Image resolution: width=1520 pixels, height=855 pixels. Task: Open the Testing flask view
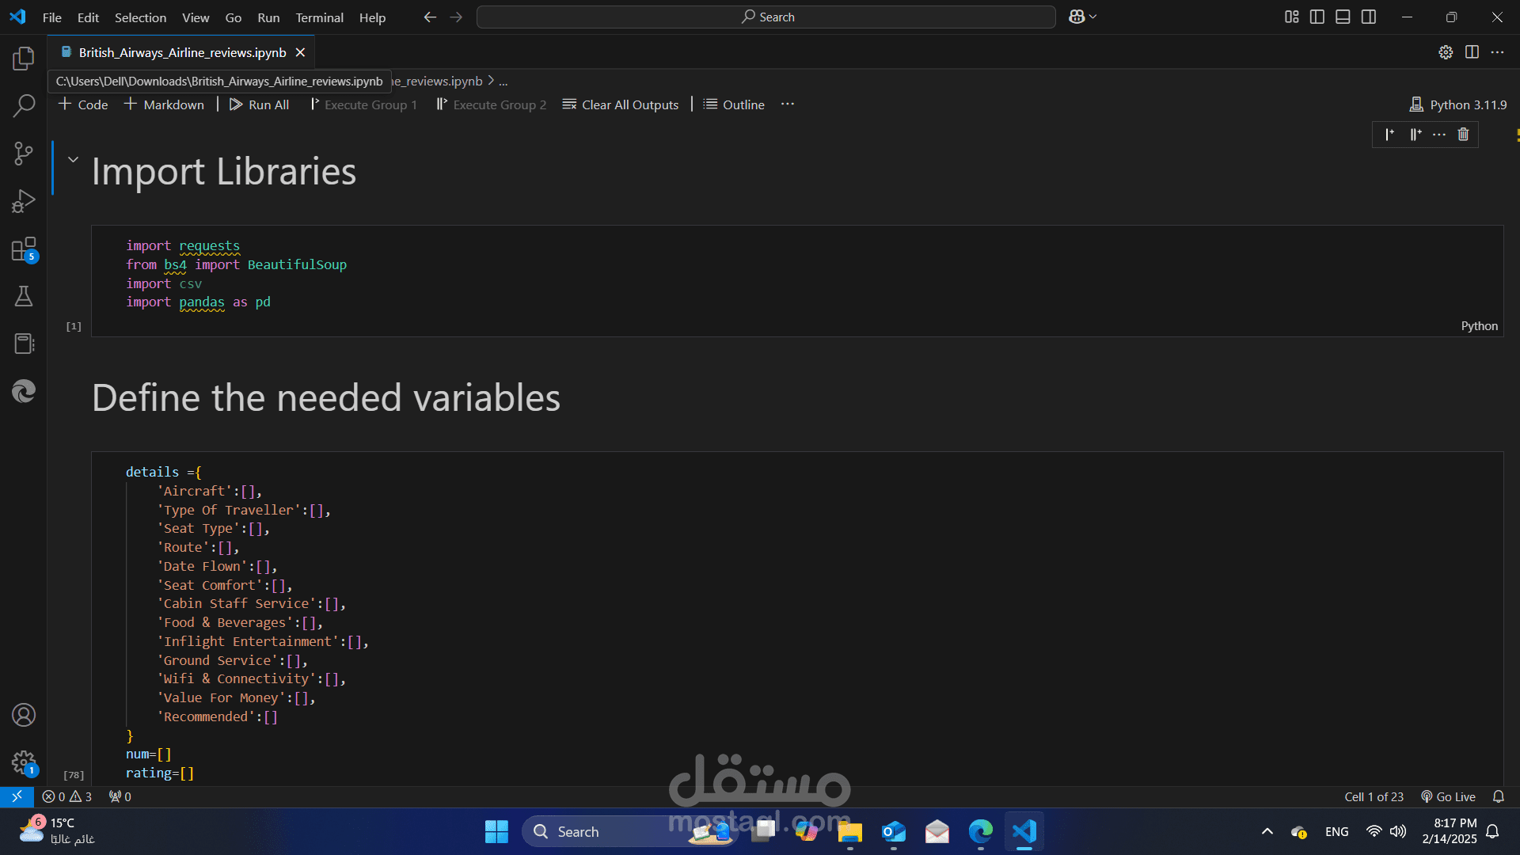pyautogui.click(x=24, y=296)
